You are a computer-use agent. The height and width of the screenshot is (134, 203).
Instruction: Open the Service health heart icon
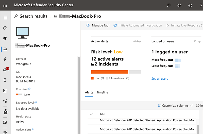(x=5, y=132)
